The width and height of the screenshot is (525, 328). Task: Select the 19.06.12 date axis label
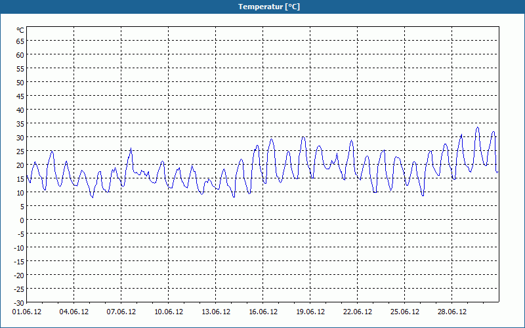pyautogui.click(x=310, y=312)
